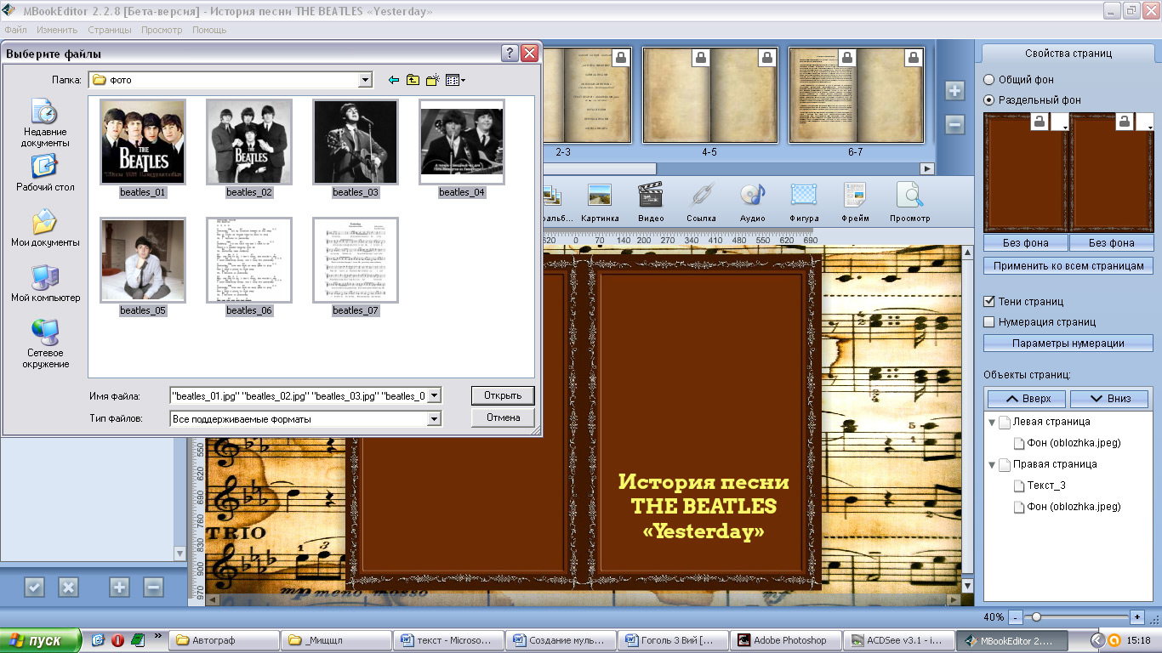Add page with plus button beside thumbnails
Screen dimensions: 1162x653
(954, 91)
